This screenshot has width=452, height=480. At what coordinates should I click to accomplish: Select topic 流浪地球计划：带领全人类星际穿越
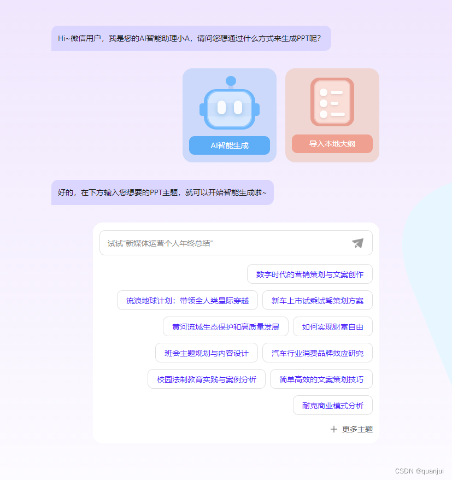click(187, 300)
